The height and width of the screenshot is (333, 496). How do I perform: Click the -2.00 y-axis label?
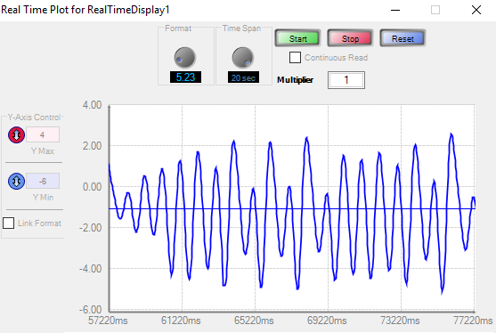91,227
